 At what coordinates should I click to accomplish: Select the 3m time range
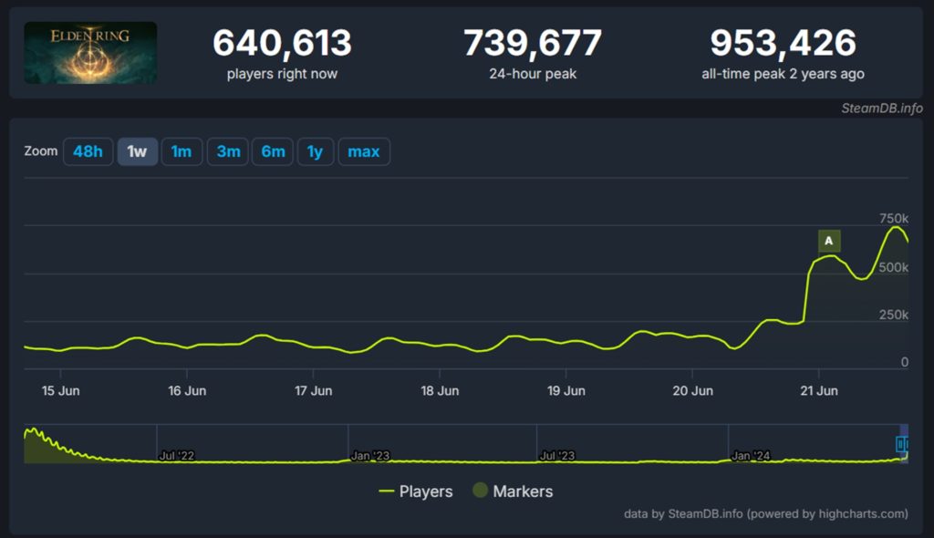click(227, 151)
